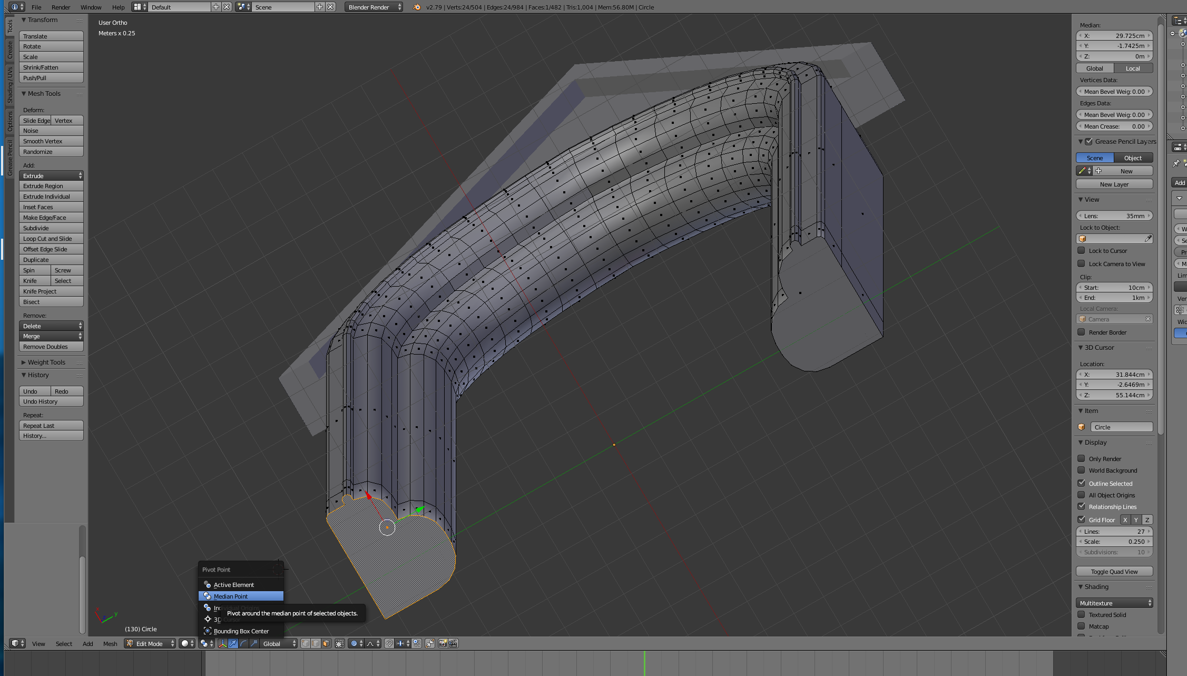Image resolution: width=1187 pixels, height=676 pixels.
Task: Open proportional editing mode selector
Action: coord(356,643)
